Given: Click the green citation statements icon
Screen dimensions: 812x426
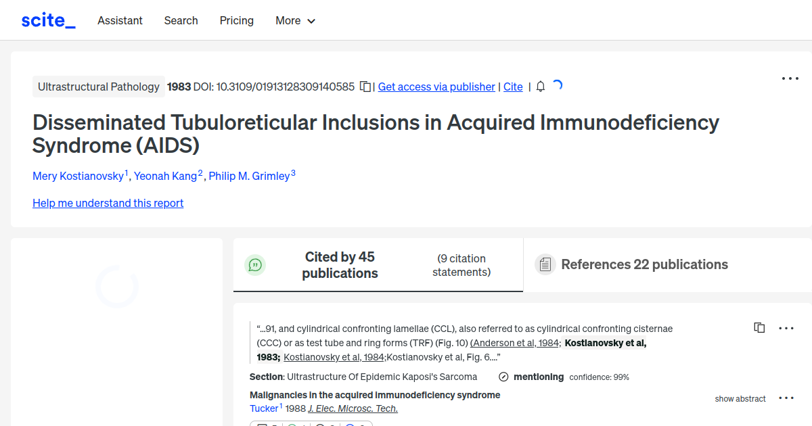Looking at the screenshot, I should [x=255, y=264].
